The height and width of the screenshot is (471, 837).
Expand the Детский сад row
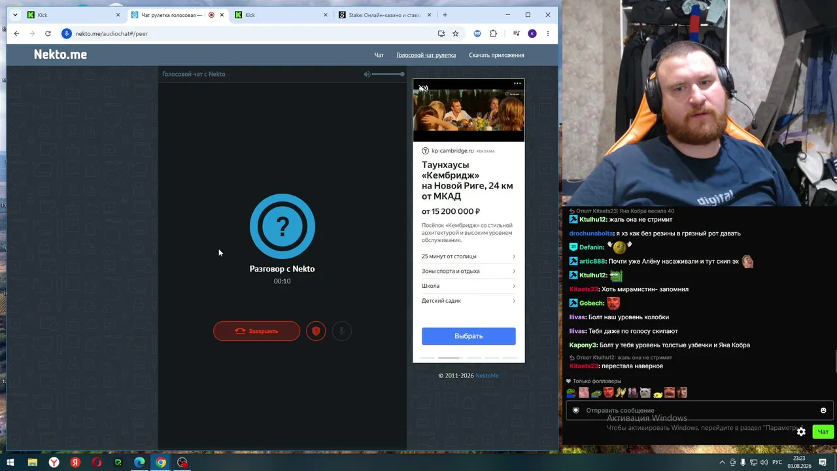point(468,301)
